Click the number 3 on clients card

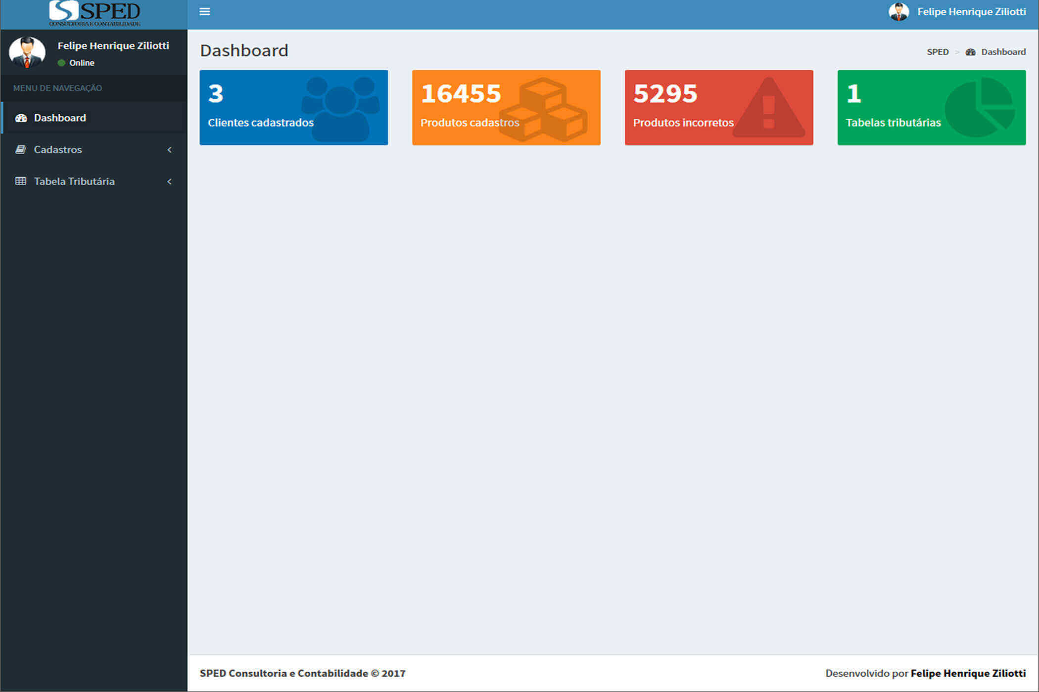[x=216, y=94]
